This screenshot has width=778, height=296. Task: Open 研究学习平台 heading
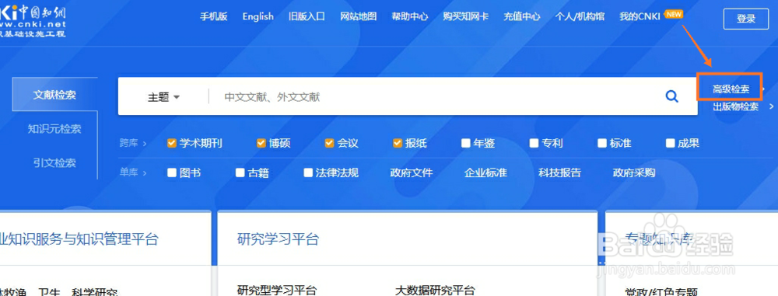[278, 239]
